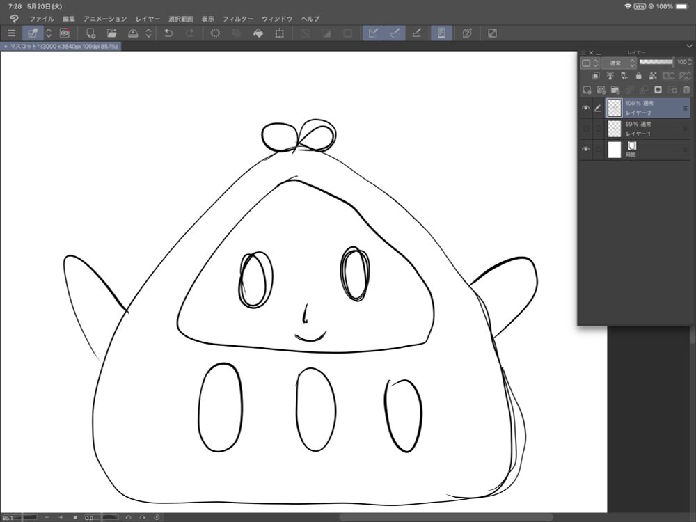Open the ウィンドウ menu

click(x=277, y=19)
